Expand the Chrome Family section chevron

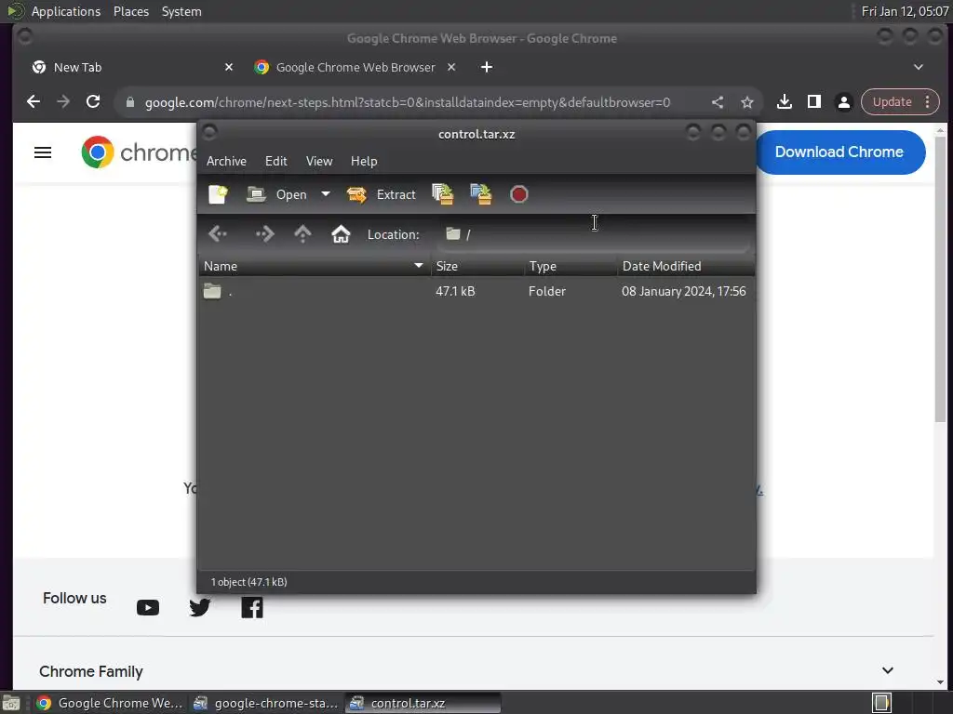(x=888, y=671)
